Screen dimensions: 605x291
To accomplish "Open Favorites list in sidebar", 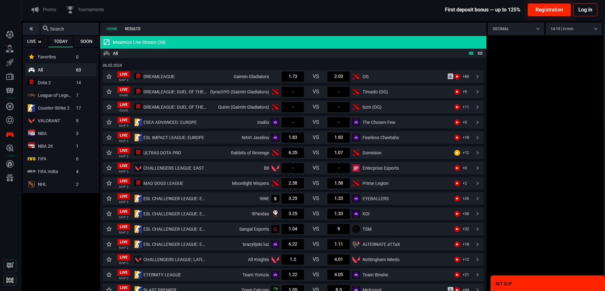I will [x=60, y=57].
